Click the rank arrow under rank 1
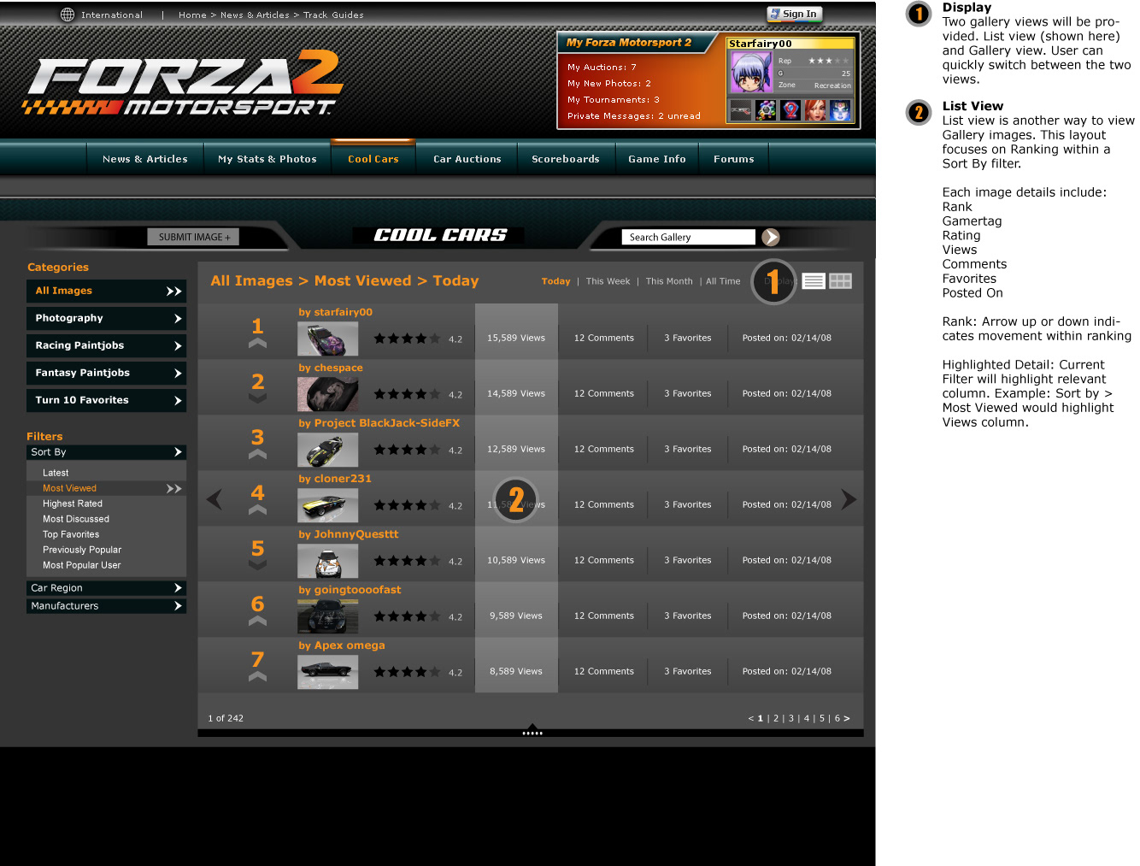 [x=257, y=343]
